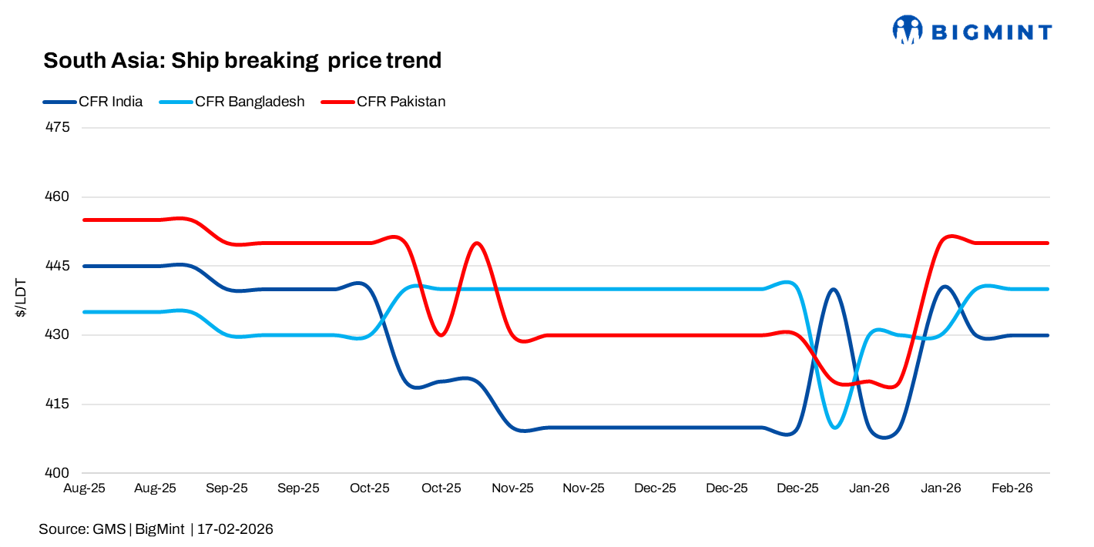Toggle the CFR India legend entry
The height and width of the screenshot is (547, 1094).
tap(110, 102)
